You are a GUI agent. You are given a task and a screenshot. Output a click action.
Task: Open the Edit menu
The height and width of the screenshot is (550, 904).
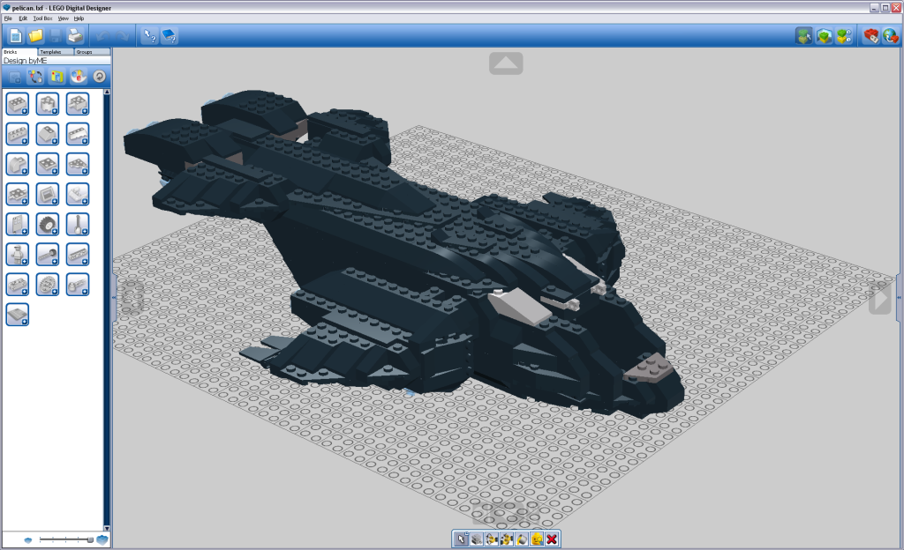point(23,19)
